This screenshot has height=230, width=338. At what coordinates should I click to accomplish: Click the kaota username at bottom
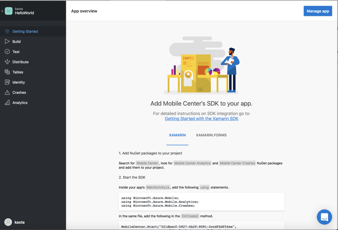(x=19, y=222)
